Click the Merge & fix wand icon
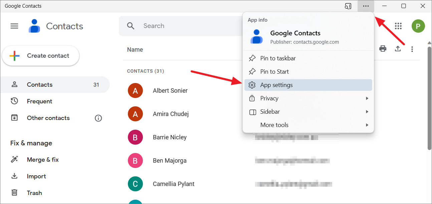Image resolution: width=432 pixels, height=204 pixels. (x=14, y=160)
